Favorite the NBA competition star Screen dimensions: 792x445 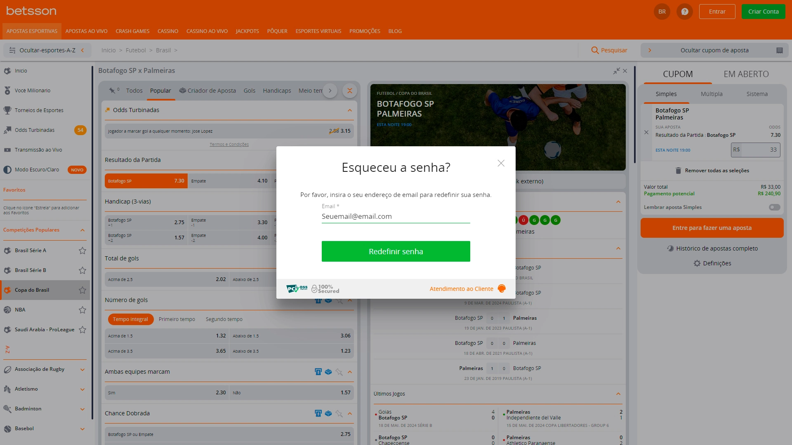click(x=82, y=310)
